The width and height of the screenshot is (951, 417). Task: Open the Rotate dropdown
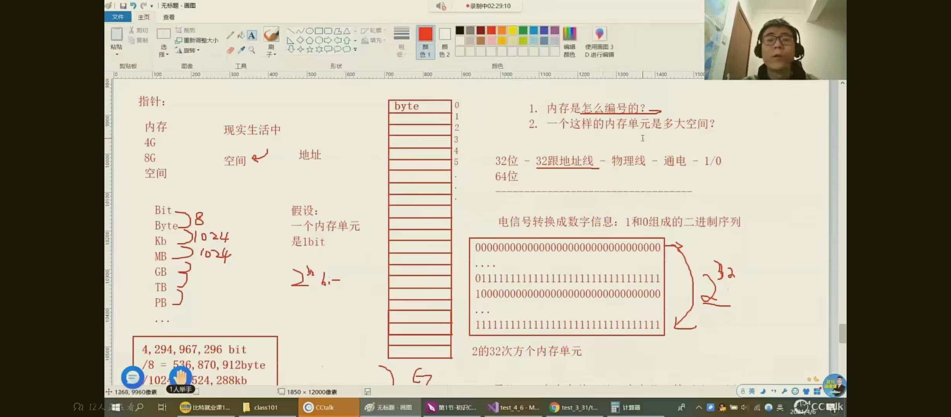click(189, 50)
